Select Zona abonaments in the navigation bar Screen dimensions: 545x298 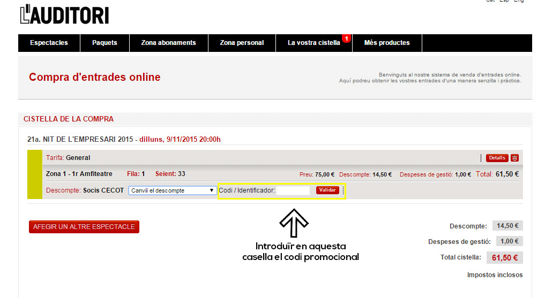[168, 43]
